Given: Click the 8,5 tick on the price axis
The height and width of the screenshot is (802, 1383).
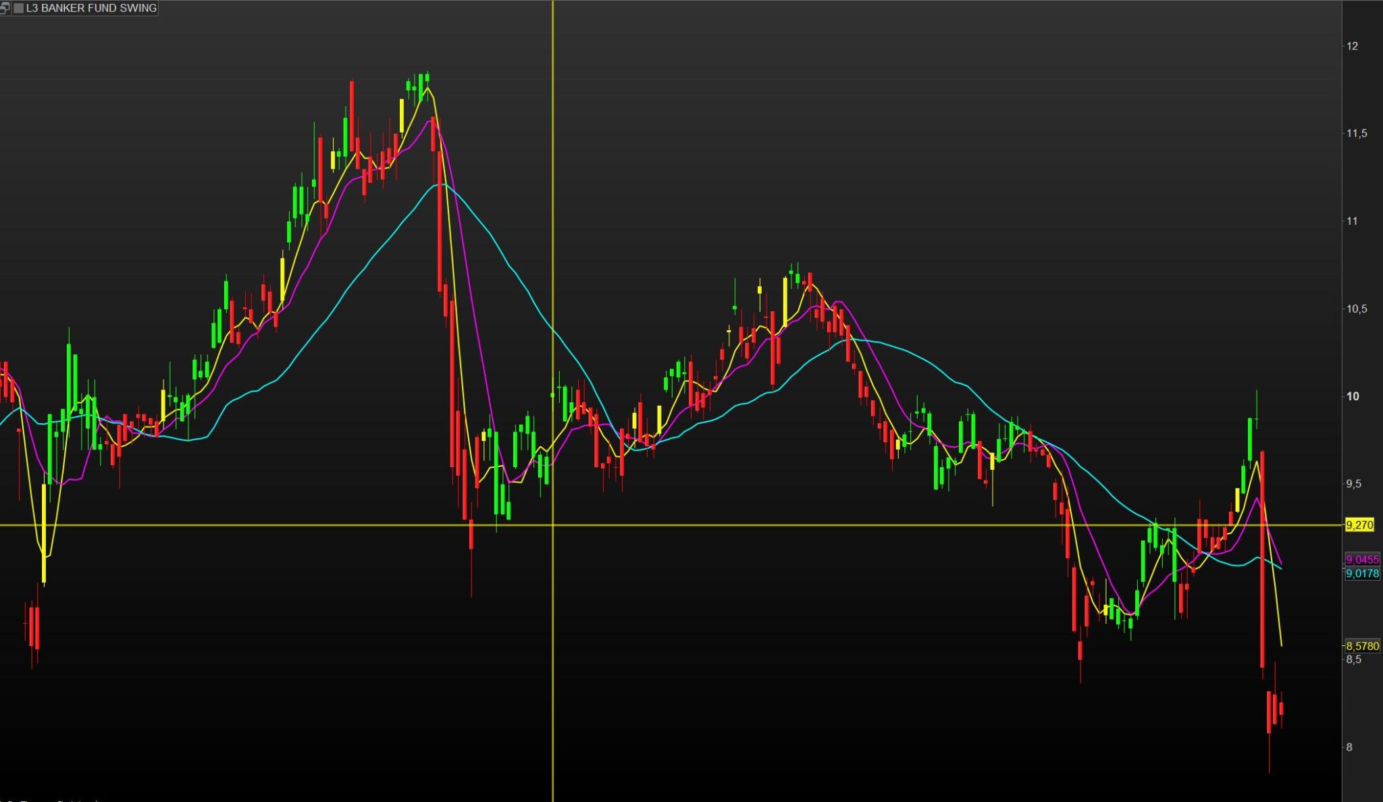Looking at the screenshot, I should (x=1353, y=660).
